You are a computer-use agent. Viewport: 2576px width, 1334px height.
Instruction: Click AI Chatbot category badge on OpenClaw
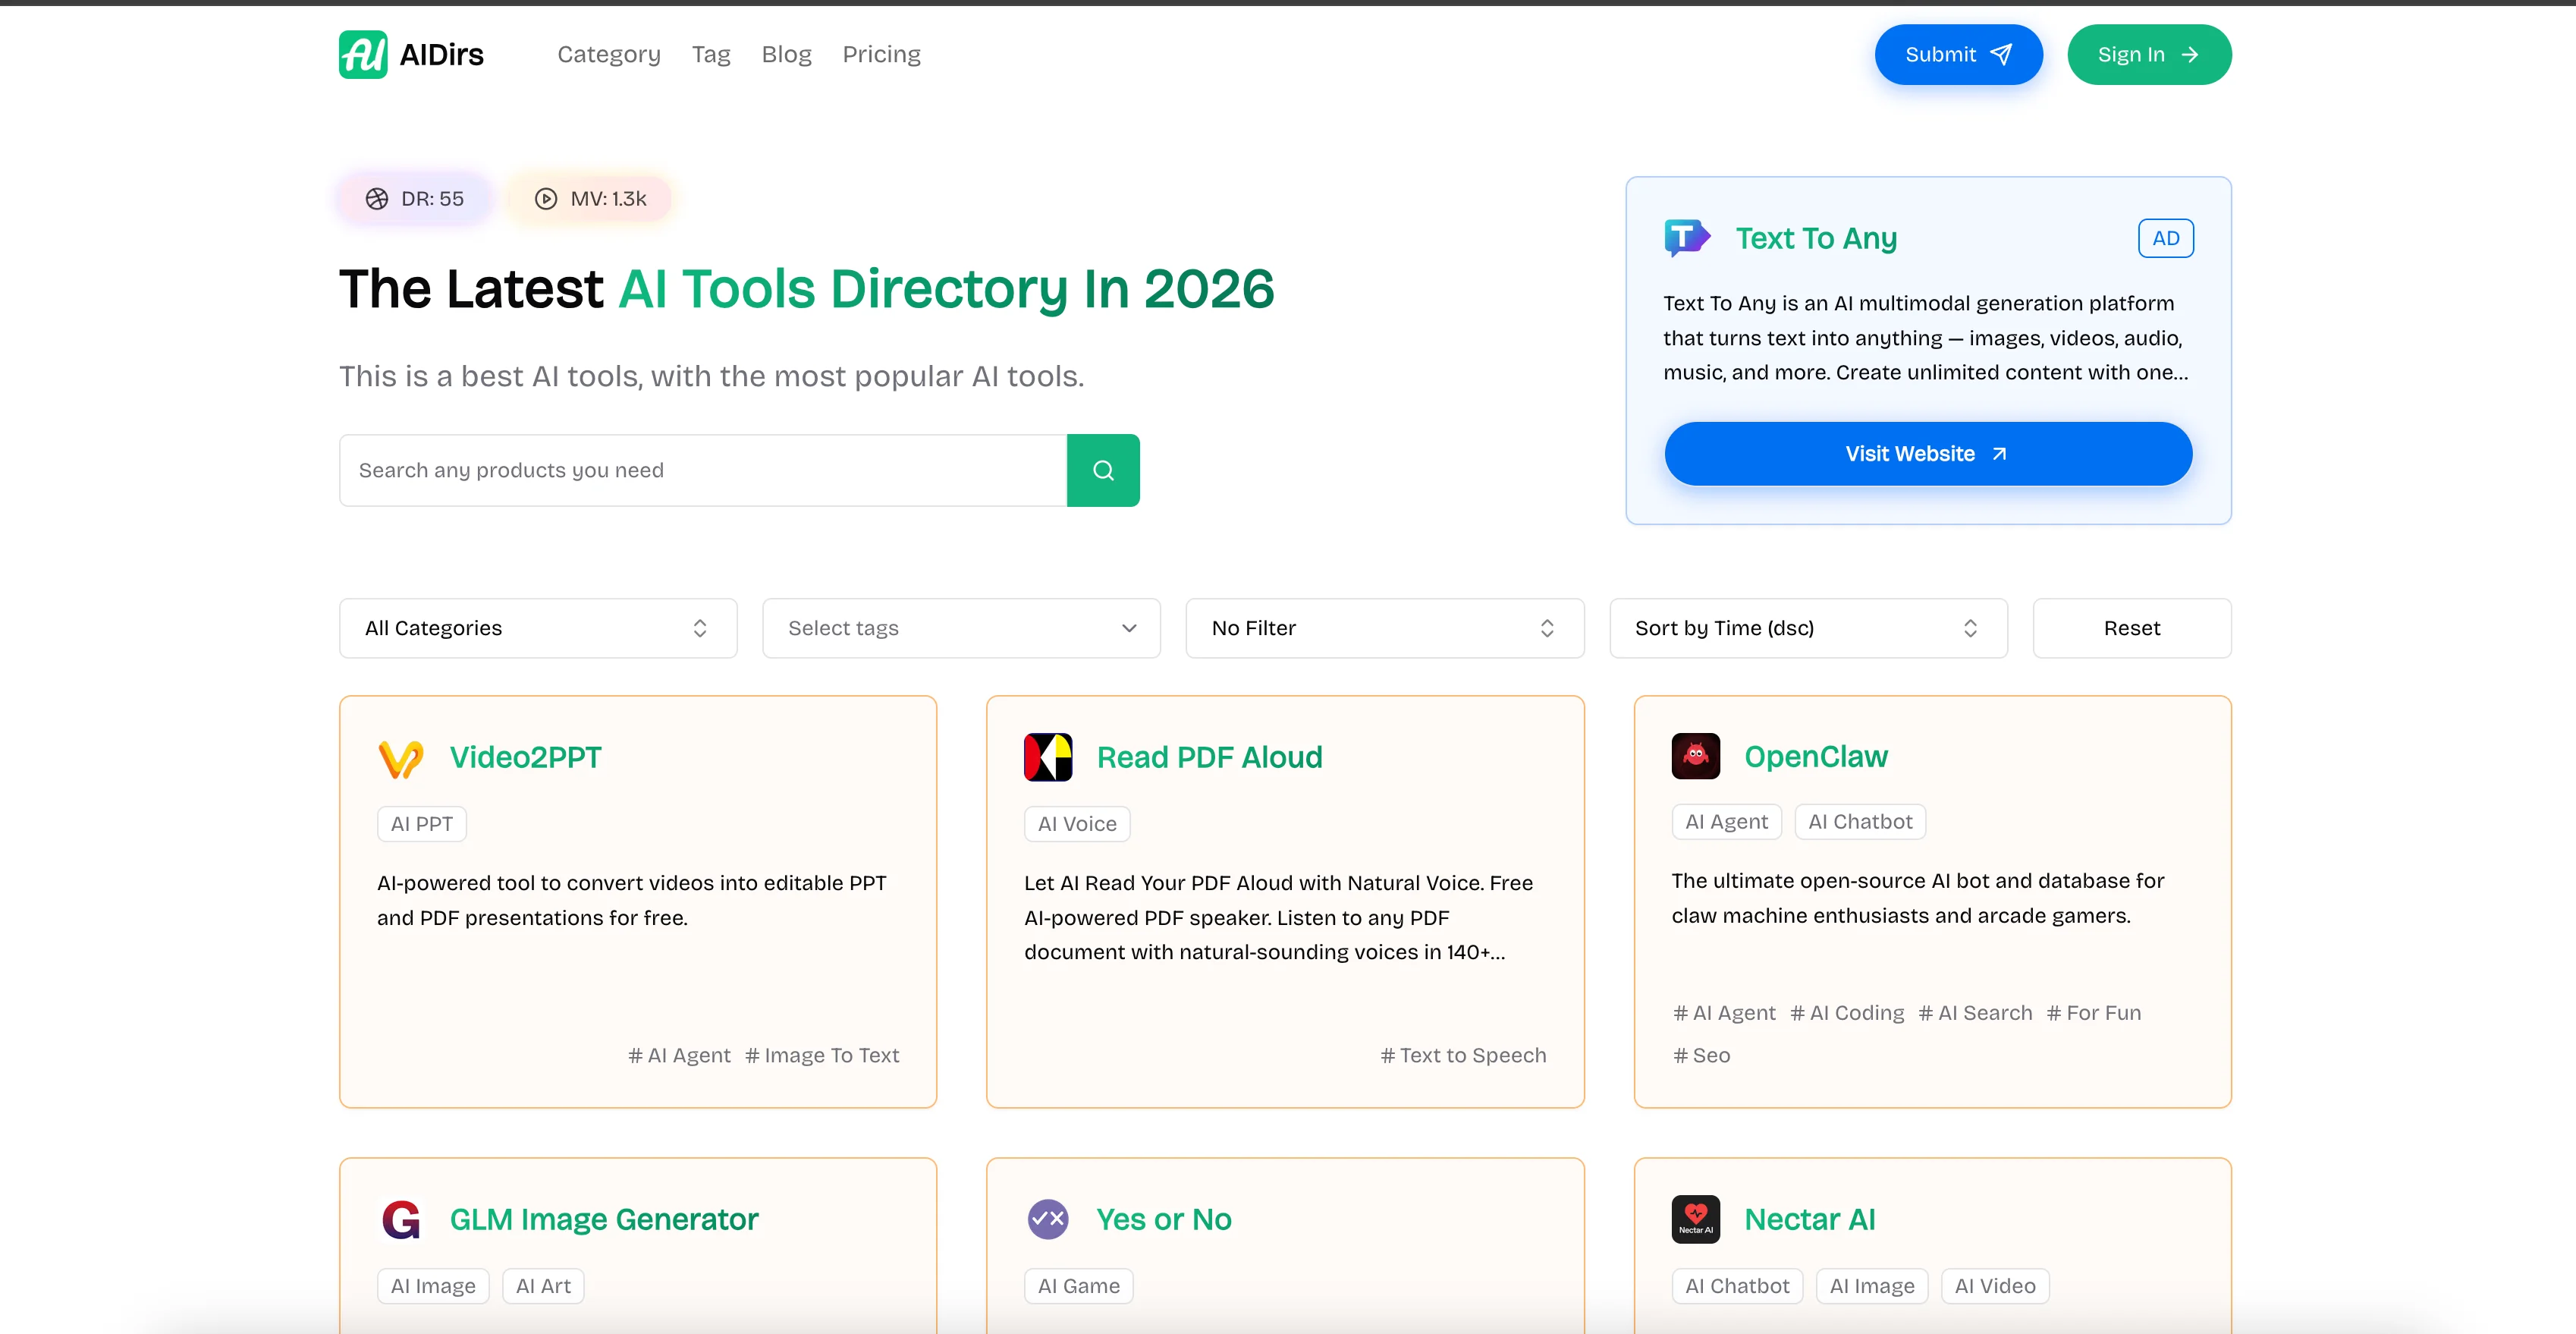point(1860,822)
